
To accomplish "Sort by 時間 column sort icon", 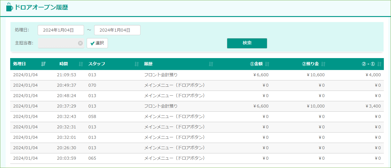I will click(81, 64).
